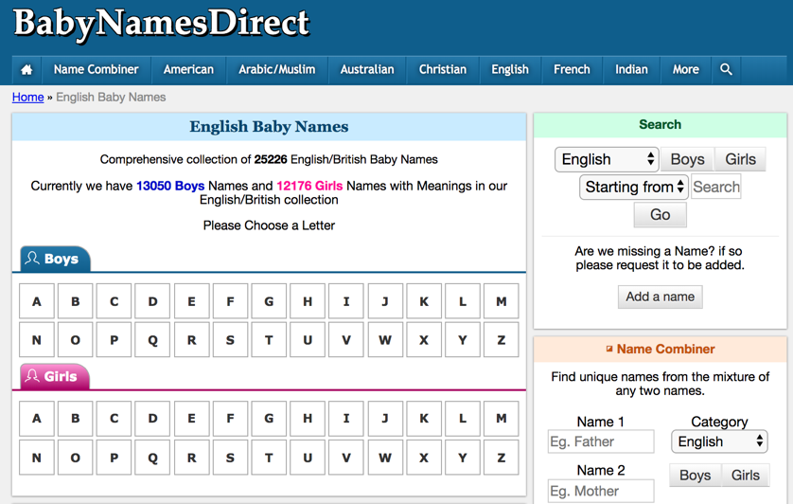Toggle Boys in the Search panel

click(x=687, y=159)
